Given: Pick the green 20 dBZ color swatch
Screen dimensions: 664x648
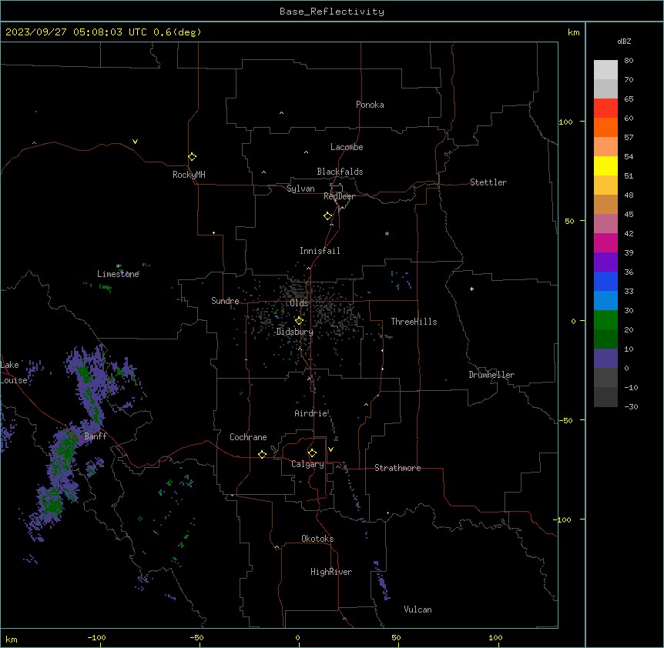Looking at the screenshot, I should point(605,320).
